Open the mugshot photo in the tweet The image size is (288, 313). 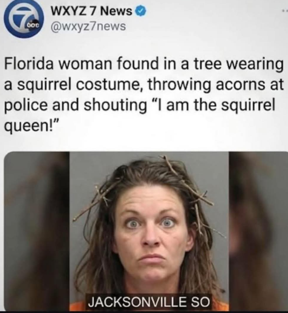(x=149, y=231)
